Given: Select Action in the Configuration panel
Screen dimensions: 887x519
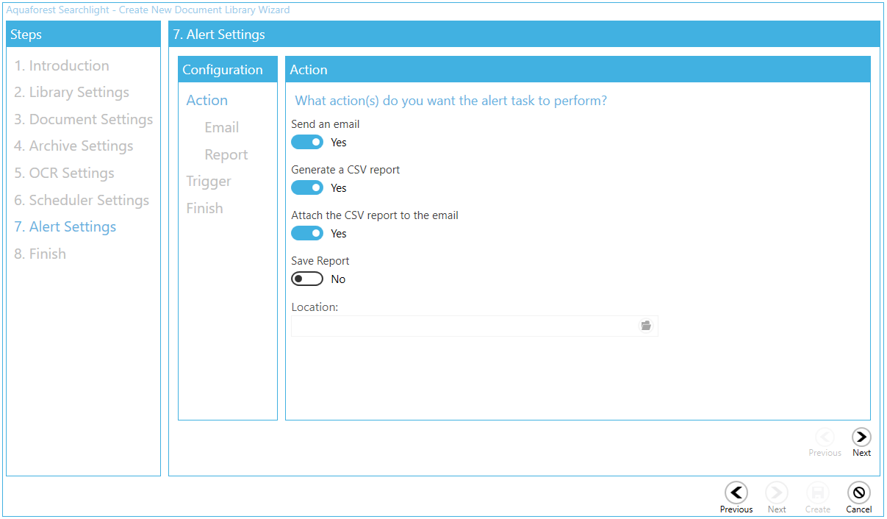Looking at the screenshot, I should pos(207,100).
